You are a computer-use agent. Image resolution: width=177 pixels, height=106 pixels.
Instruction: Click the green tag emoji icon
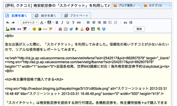pos(40,29)
